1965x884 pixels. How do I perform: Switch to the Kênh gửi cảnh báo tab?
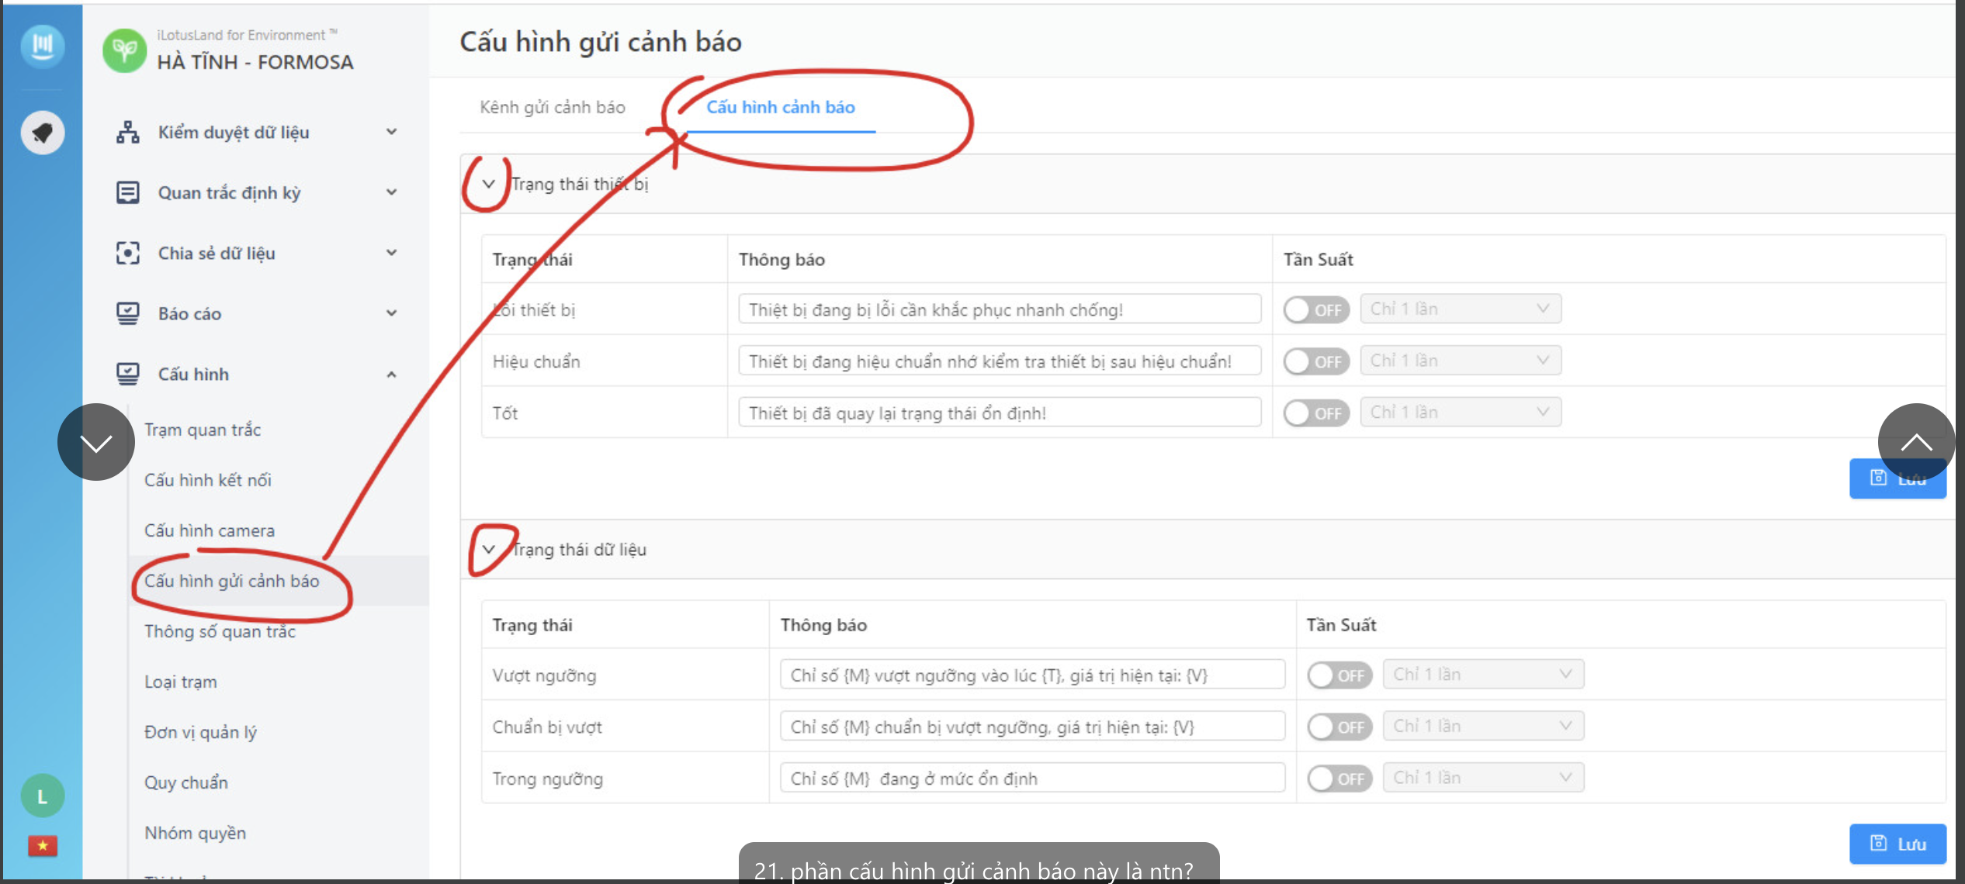pyautogui.click(x=553, y=107)
